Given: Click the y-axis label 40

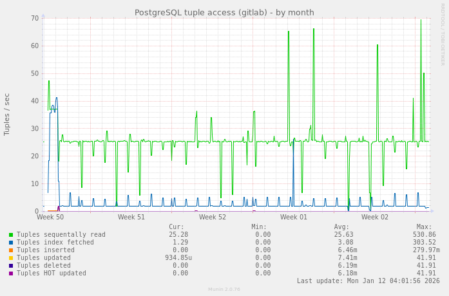Looking at the screenshot, I should click(35, 101).
